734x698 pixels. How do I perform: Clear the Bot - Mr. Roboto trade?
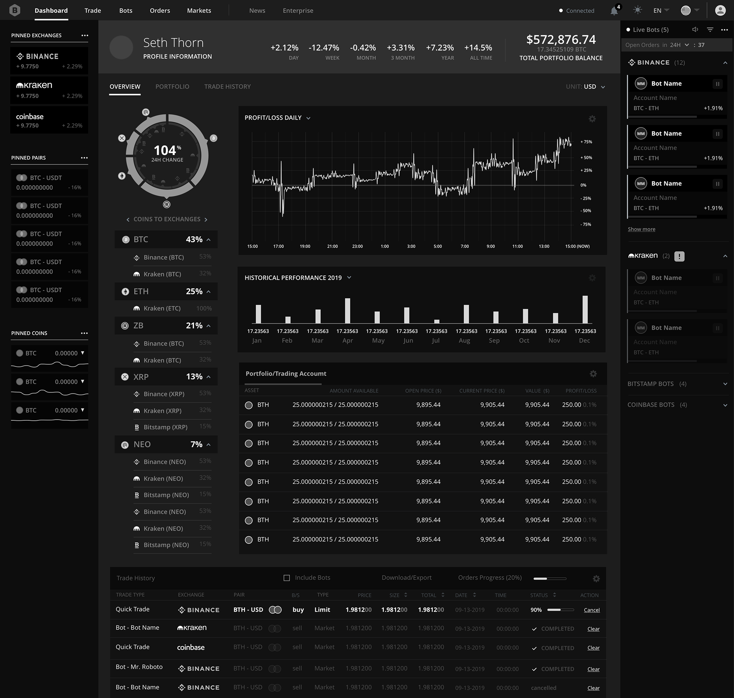[x=593, y=669]
